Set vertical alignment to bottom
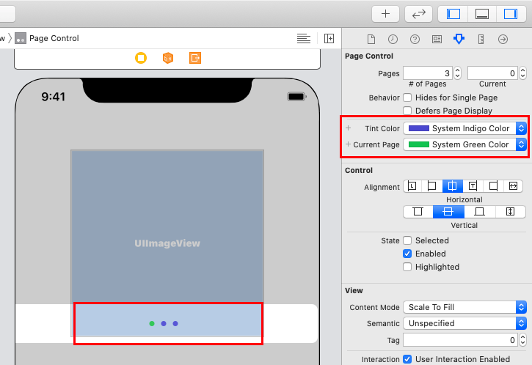The height and width of the screenshot is (365, 532). point(479,212)
